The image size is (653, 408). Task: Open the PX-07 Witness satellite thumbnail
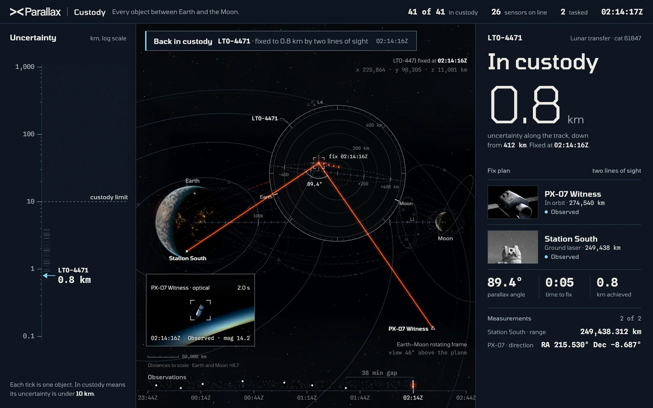pyautogui.click(x=513, y=202)
